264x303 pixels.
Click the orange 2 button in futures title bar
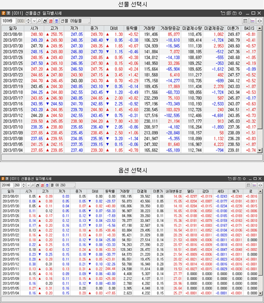click(4, 13)
